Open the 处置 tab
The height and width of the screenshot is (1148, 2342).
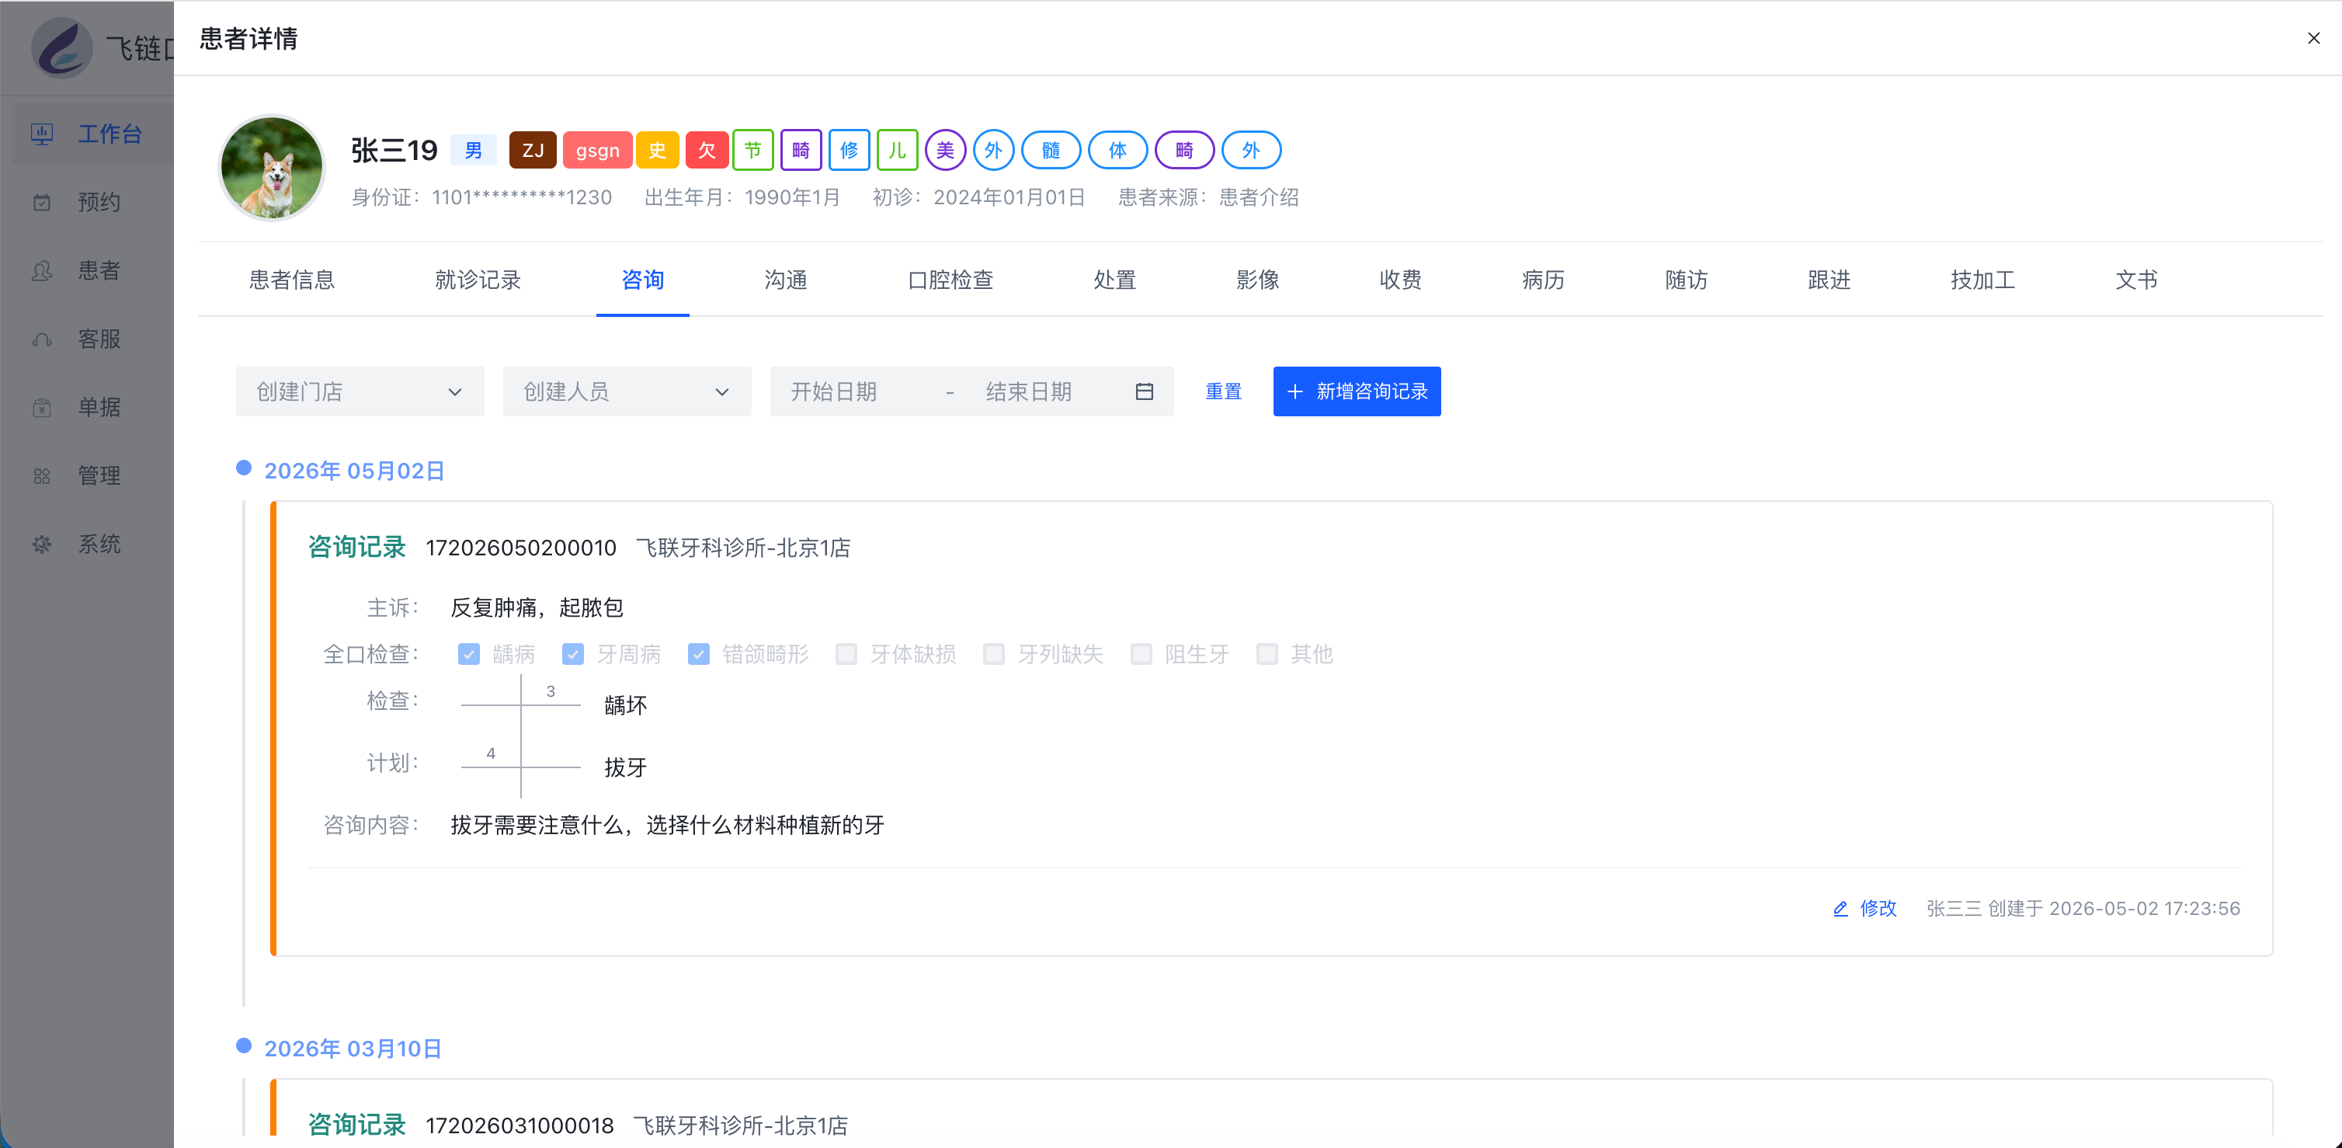click(1114, 280)
